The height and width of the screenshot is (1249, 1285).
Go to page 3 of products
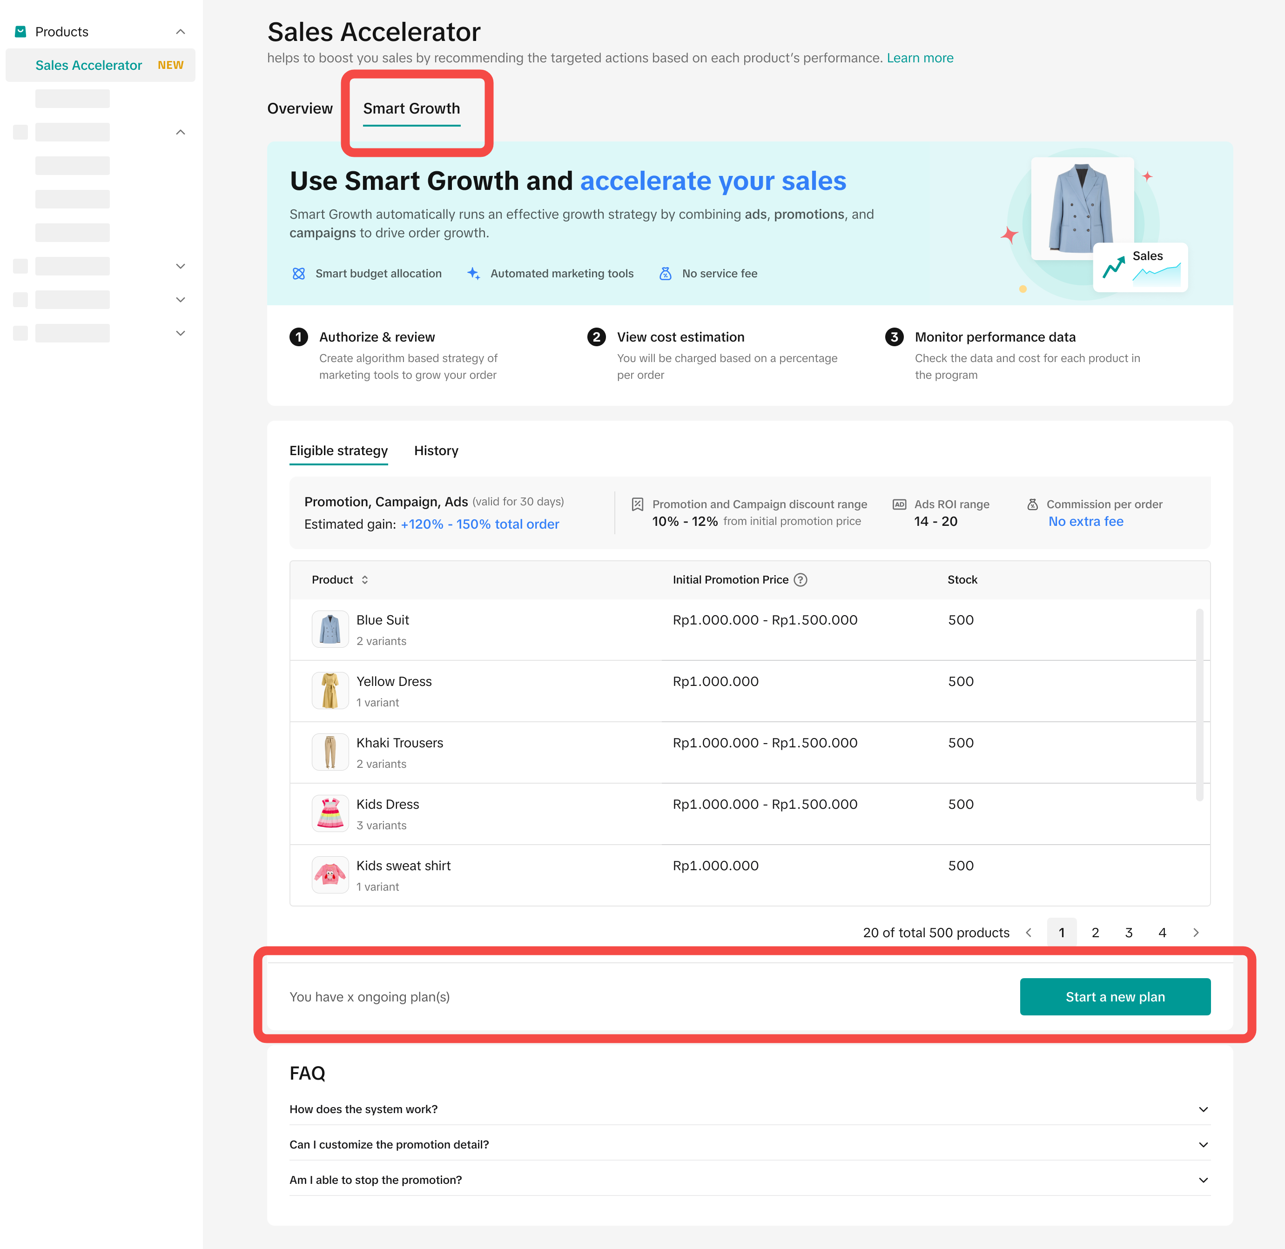click(1129, 933)
